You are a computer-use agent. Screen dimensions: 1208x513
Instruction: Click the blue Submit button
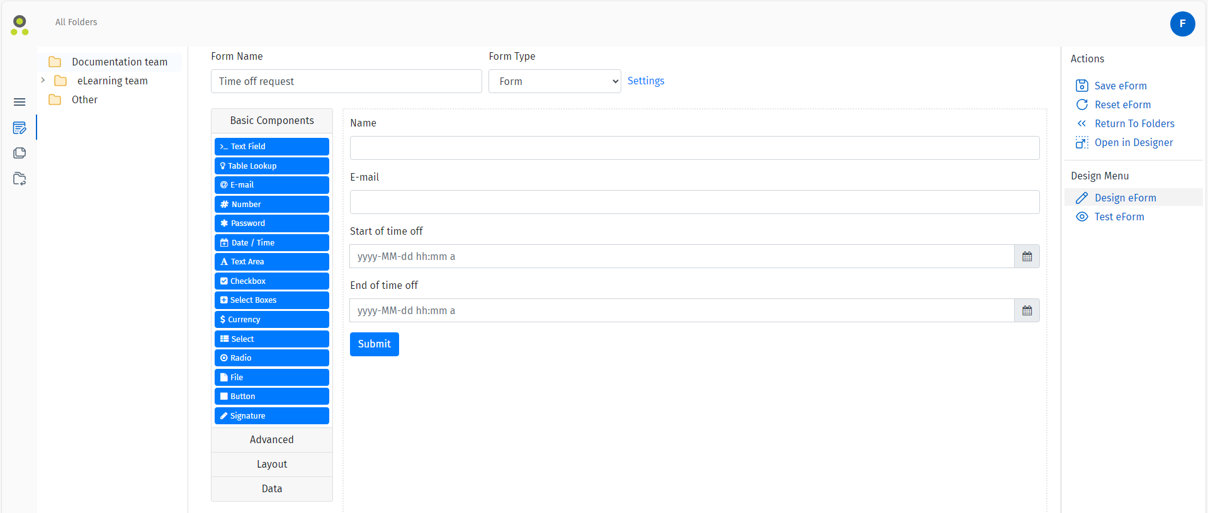(374, 344)
